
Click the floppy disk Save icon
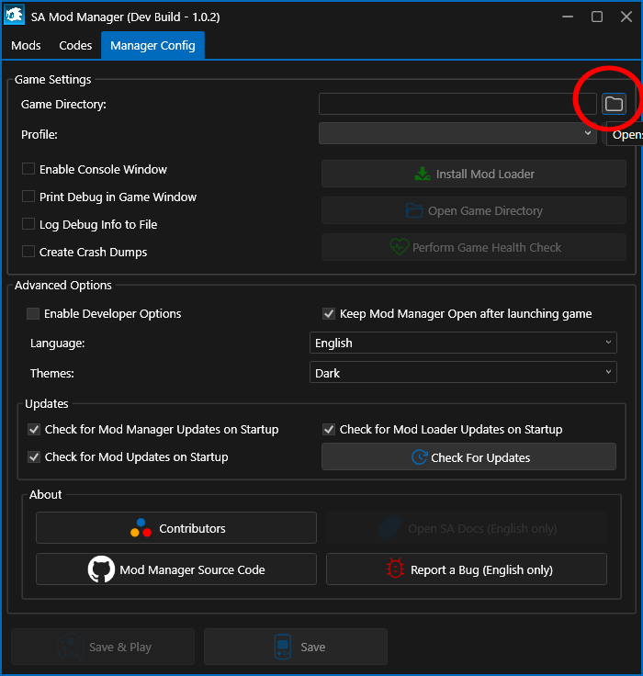click(x=284, y=647)
